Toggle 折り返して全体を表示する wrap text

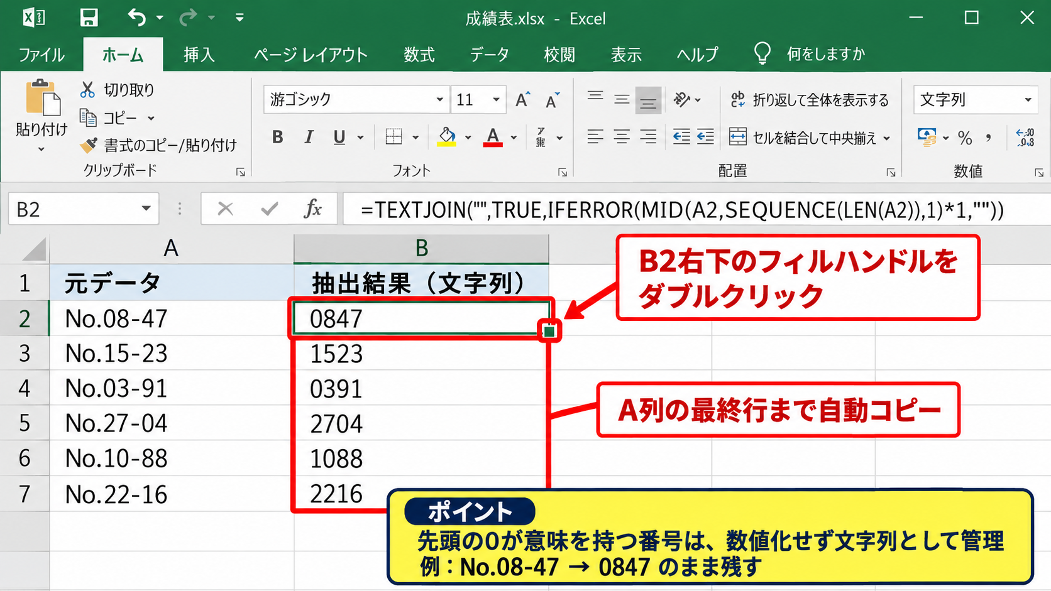[810, 100]
